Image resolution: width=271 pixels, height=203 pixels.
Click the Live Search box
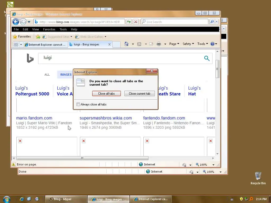[x=175, y=22]
